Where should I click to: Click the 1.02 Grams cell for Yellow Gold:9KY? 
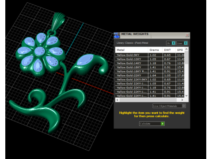155,55
